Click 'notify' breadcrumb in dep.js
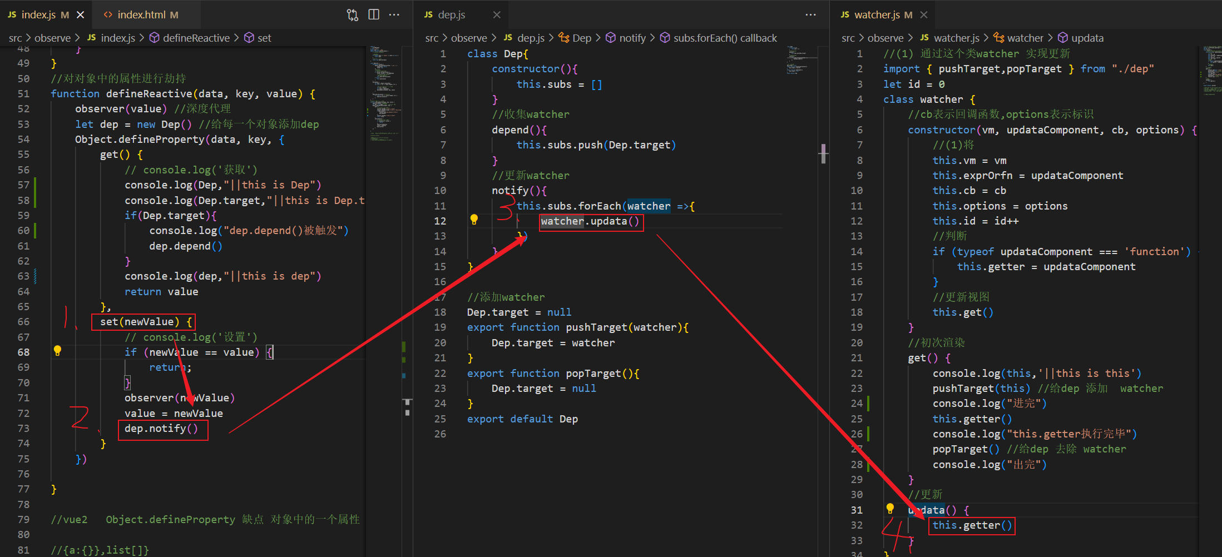1222x557 pixels. click(x=632, y=38)
